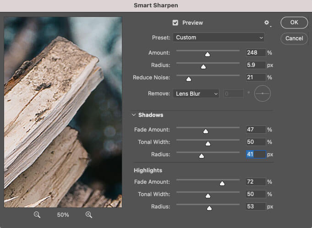Click the Reduce Noise slider handle

[188, 79]
